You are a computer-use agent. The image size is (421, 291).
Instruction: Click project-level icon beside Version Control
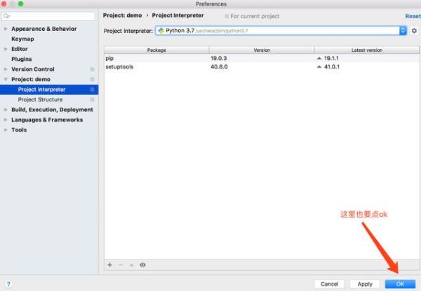(x=92, y=69)
